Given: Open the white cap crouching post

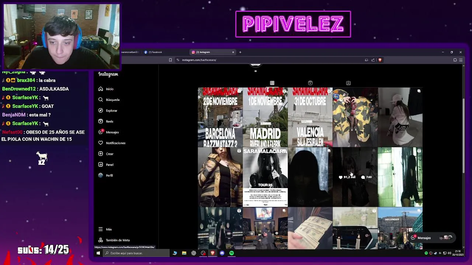Looking at the screenshot, I should coord(400,117).
